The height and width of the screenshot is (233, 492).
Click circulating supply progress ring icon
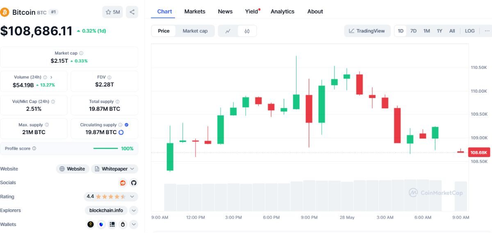pyautogui.click(x=121, y=132)
